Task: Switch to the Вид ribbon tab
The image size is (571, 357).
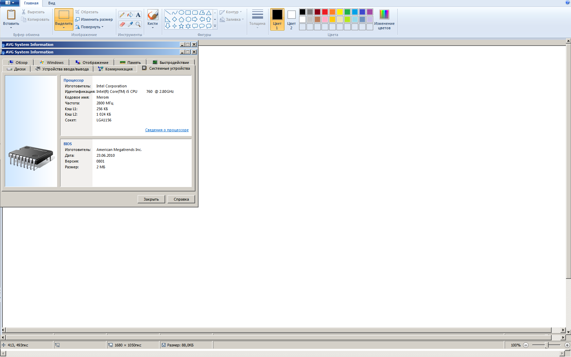Action: point(52,3)
